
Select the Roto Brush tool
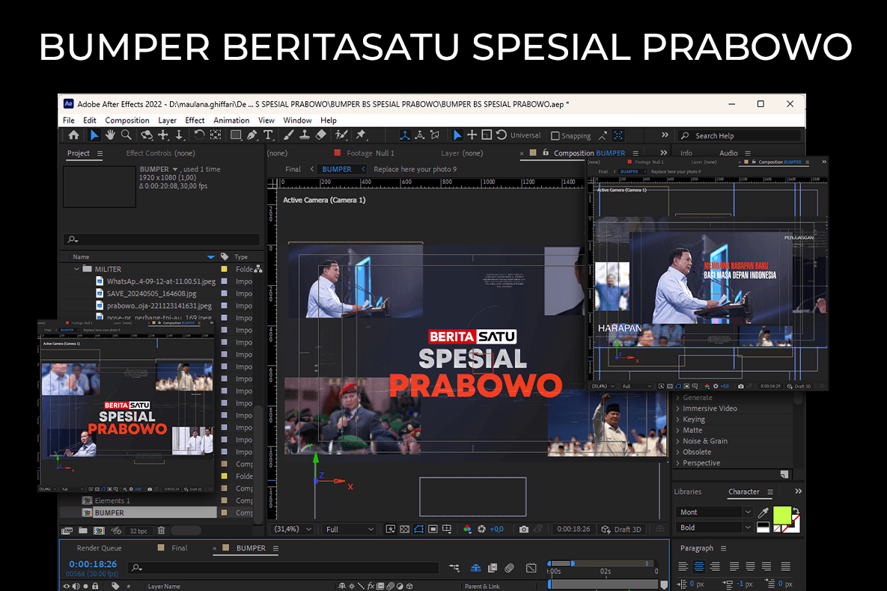click(x=341, y=135)
